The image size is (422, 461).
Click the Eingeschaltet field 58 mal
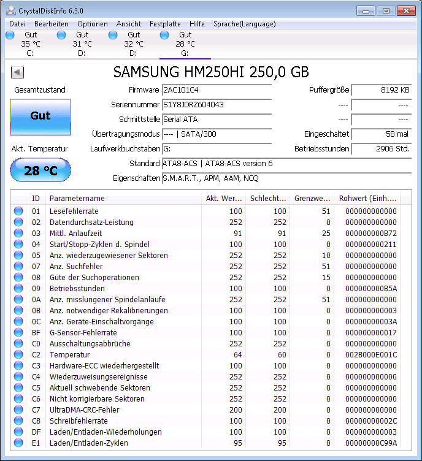(x=382, y=134)
